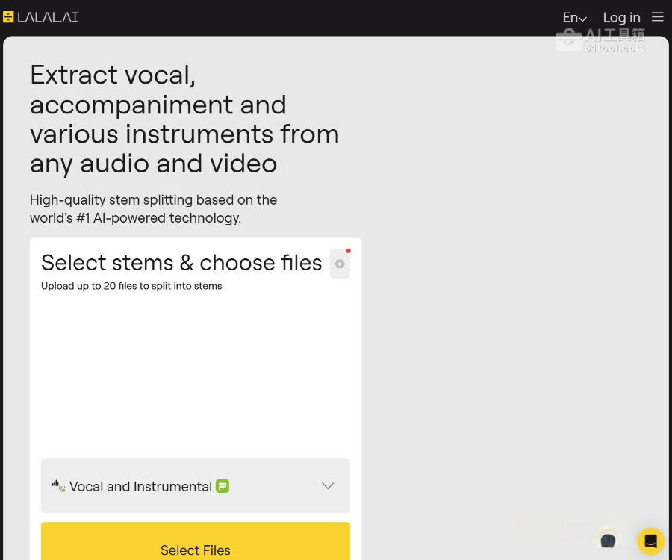672x560 pixels.
Task: Click the 'Select stems & choose files' heading
Action: coord(181,263)
